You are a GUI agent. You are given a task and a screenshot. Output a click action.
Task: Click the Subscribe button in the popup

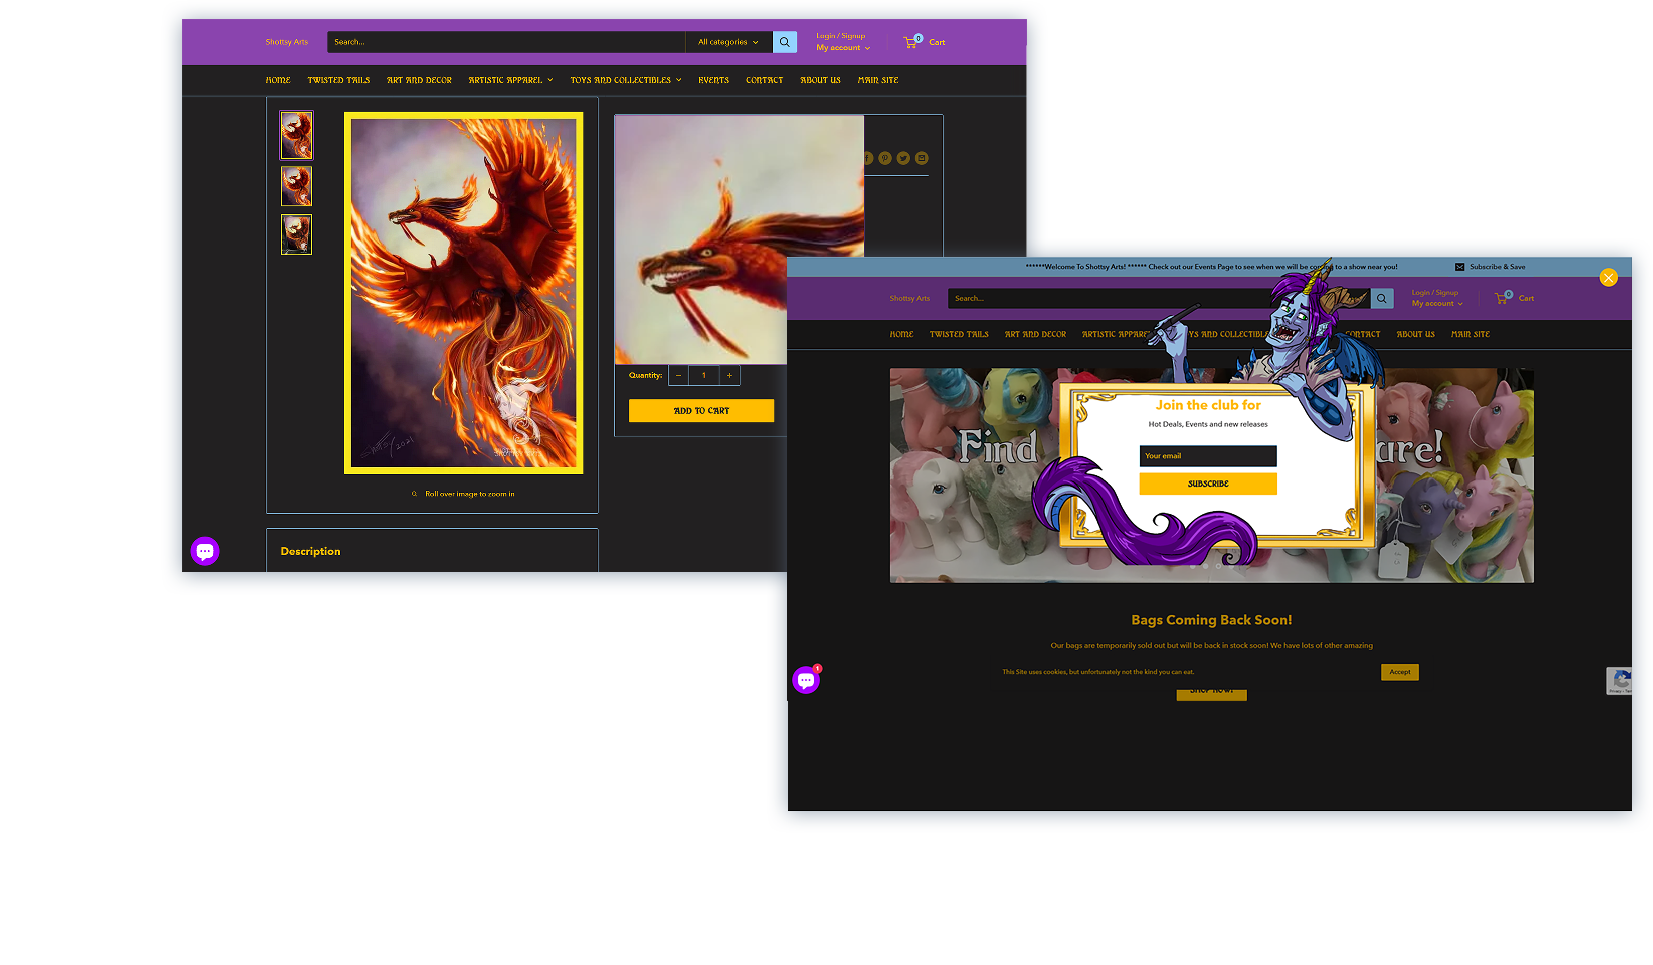pos(1208,484)
